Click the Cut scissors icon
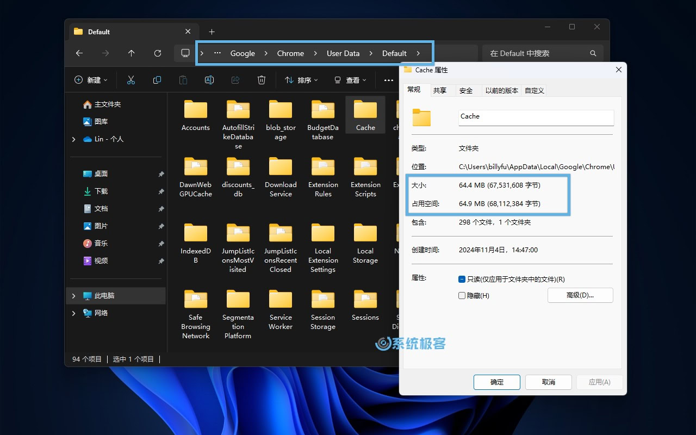The width and height of the screenshot is (696, 435). [131, 80]
